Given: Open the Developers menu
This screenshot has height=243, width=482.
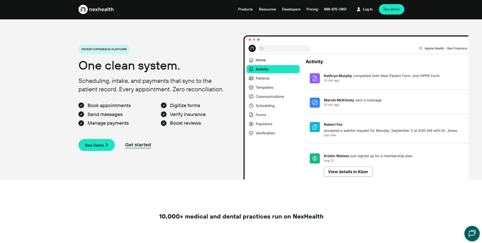Looking at the screenshot, I should tap(291, 9).
